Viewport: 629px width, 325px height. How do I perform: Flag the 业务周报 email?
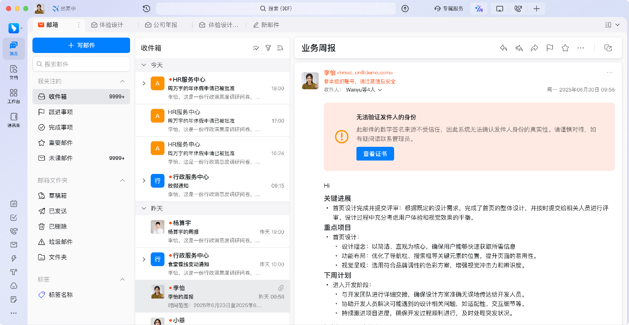(550, 48)
